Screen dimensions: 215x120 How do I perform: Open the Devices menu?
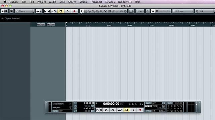110,2
